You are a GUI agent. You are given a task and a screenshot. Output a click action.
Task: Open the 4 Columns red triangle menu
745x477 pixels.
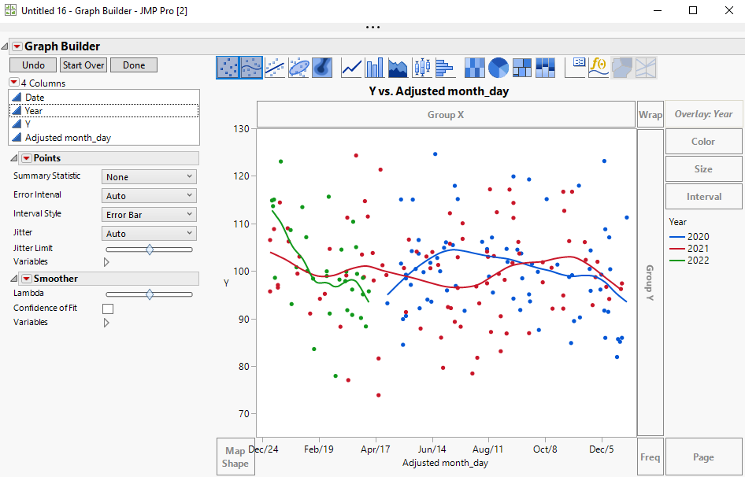click(13, 83)
